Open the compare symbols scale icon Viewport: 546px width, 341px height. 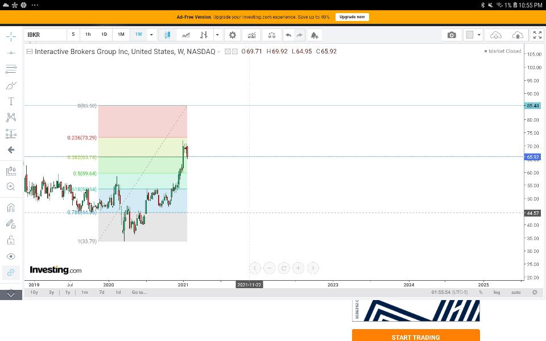tap(272, 35)
